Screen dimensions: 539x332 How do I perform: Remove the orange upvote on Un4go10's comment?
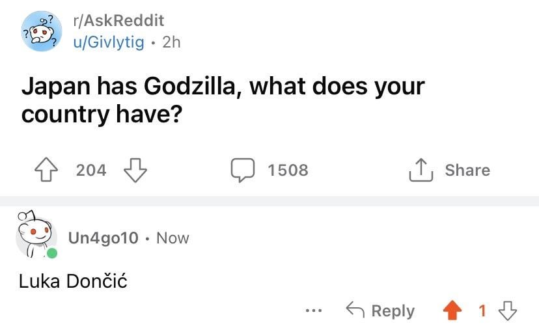click(452, 311)
